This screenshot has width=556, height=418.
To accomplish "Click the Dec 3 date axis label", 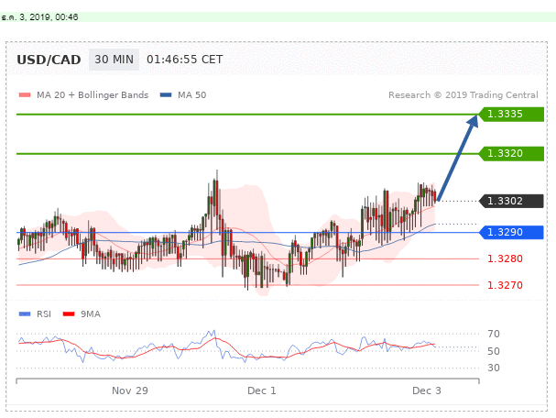I will 427,390.
